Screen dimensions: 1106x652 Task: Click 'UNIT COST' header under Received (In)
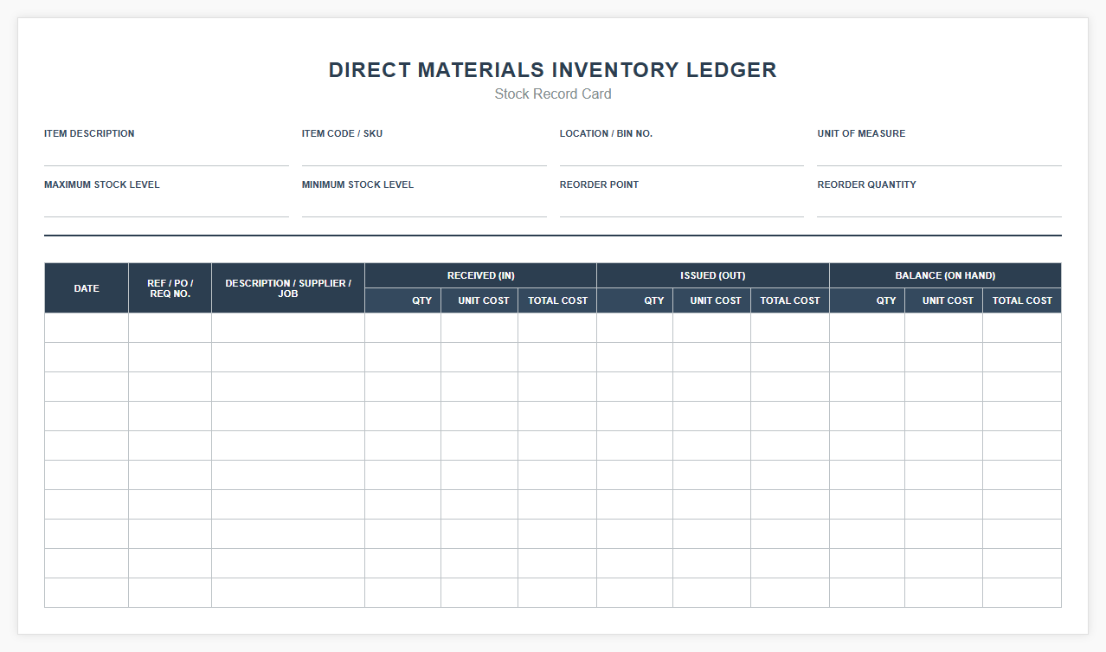click(x=479, y=300)
